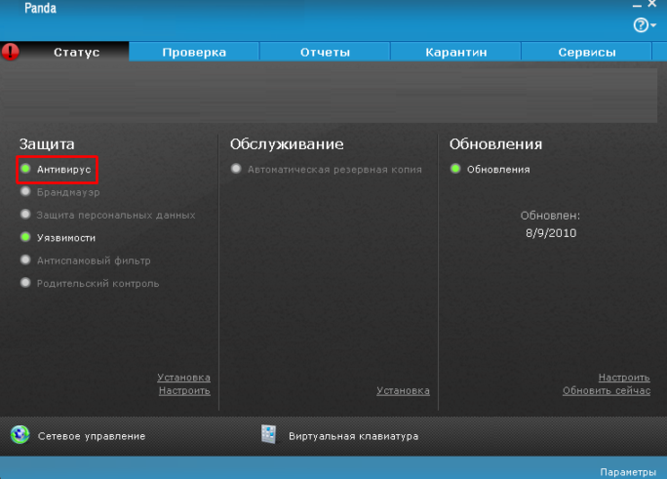Click the green Антивирус status indicator

25,169
